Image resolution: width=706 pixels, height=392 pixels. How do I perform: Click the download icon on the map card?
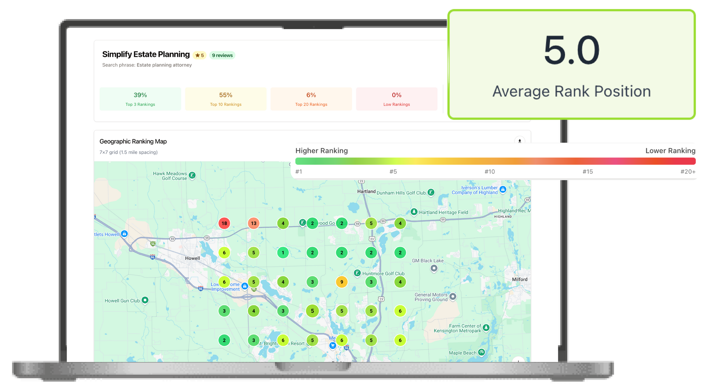click(520, 141)
